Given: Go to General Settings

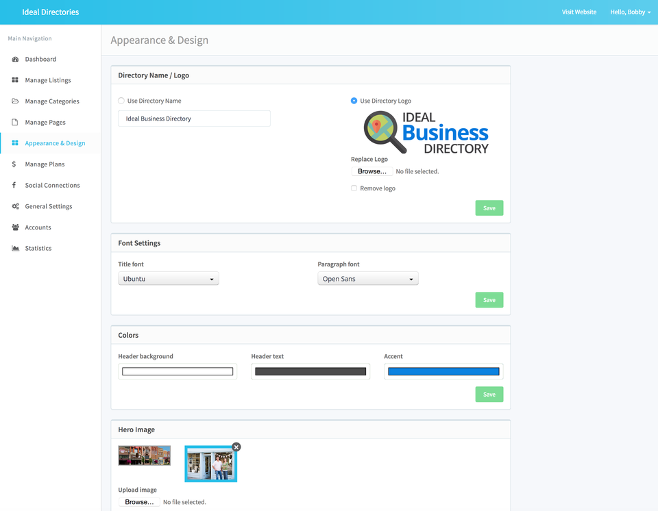Looking at the screenshot, I should coord(50,206).
